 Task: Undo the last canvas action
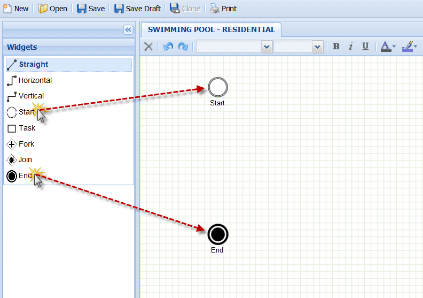coord(168,47)
